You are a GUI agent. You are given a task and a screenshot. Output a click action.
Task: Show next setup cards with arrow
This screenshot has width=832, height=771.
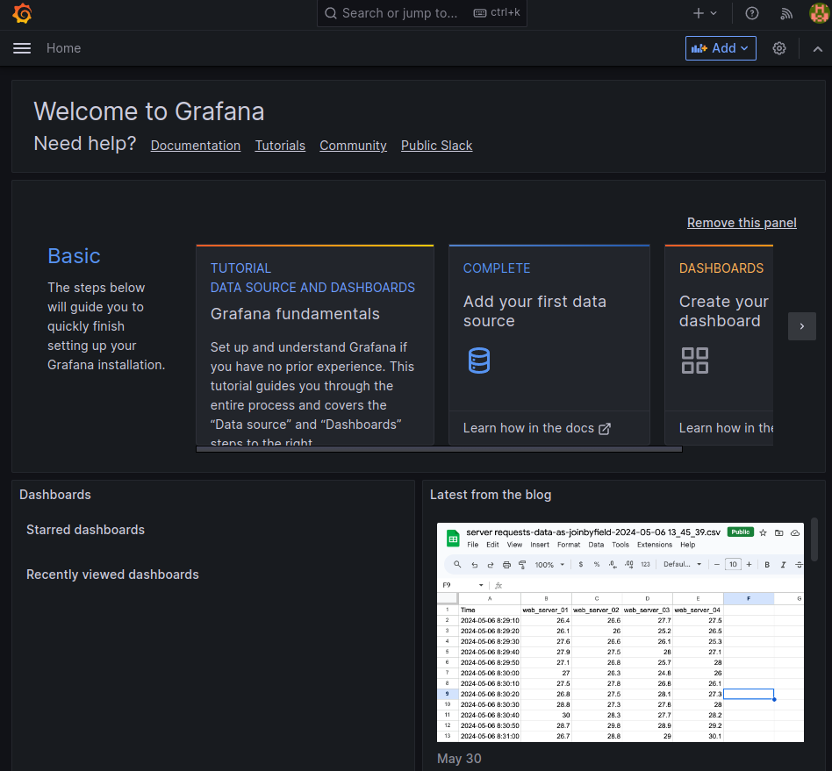click(801, 326)
